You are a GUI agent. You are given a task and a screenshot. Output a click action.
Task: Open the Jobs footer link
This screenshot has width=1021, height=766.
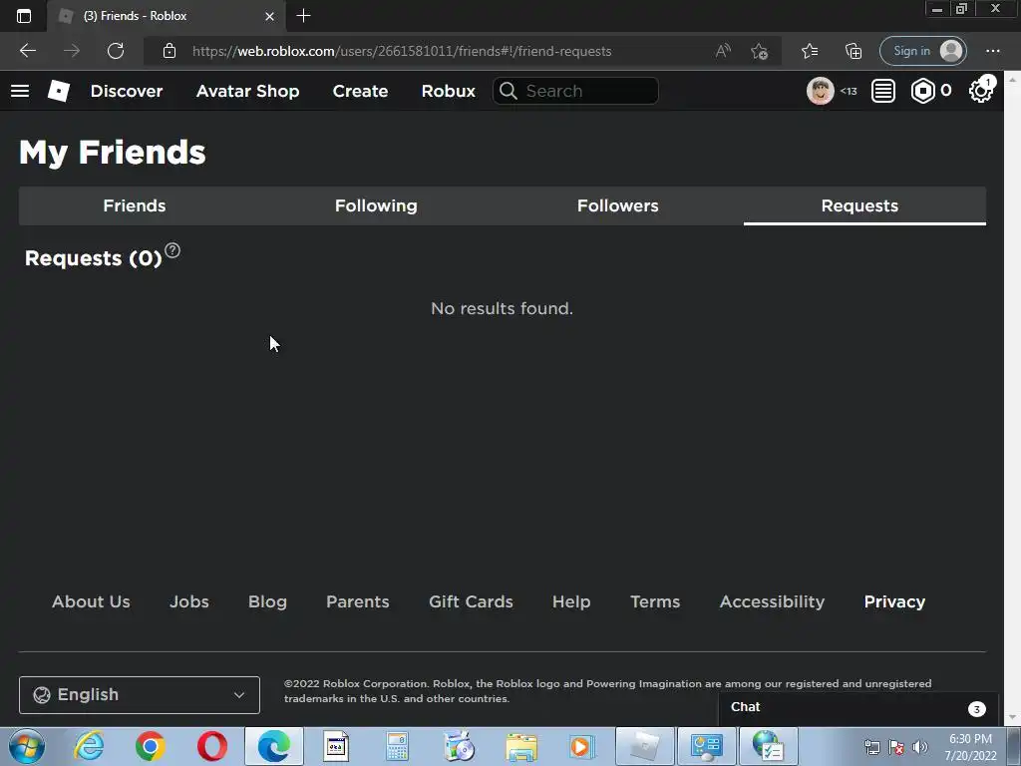[x=188, y=601]
